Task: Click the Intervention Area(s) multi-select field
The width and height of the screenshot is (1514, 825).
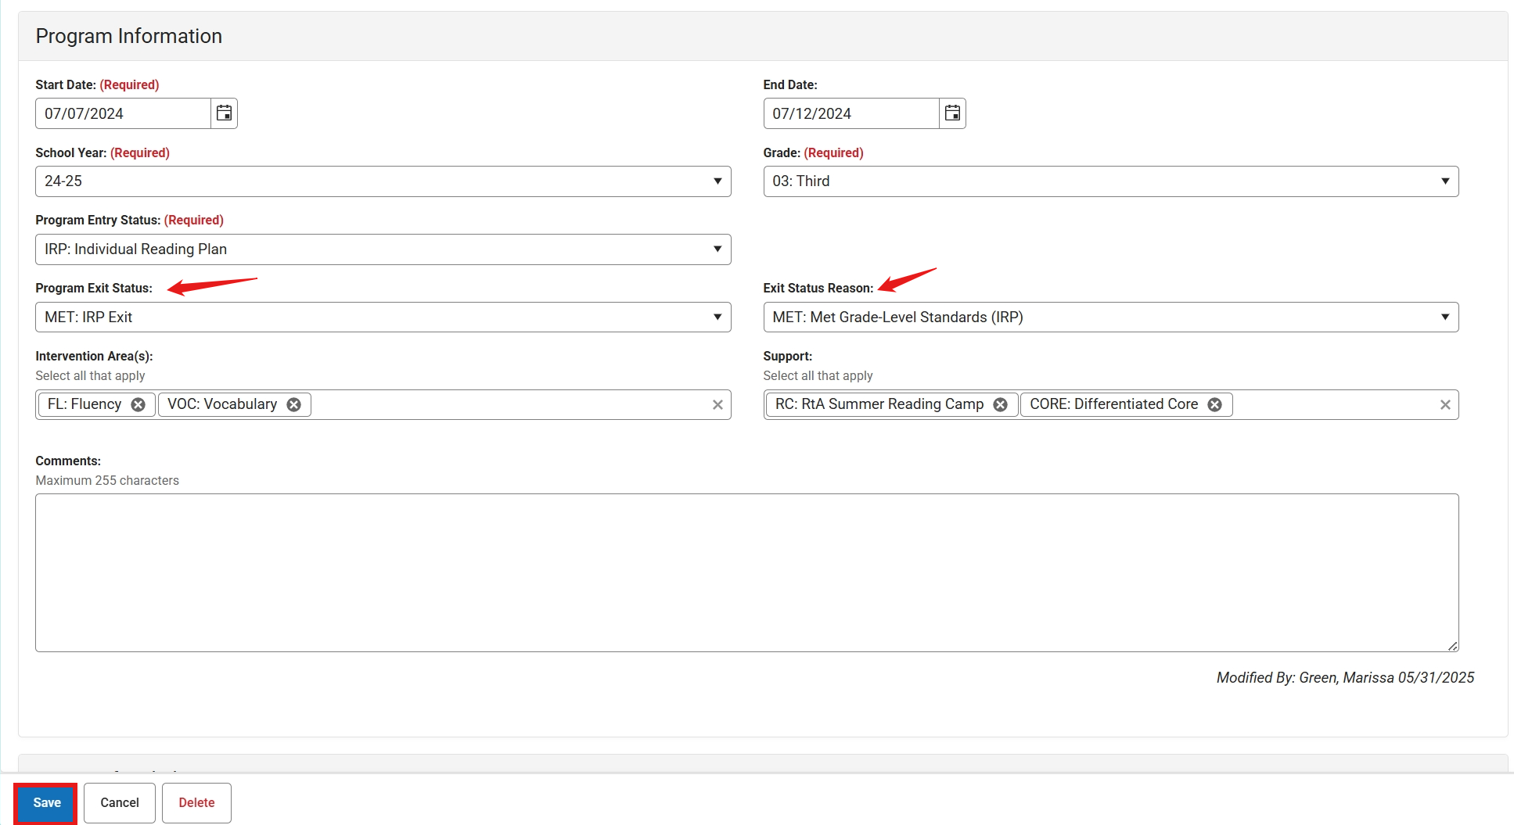Action: [x=509, y=404]
